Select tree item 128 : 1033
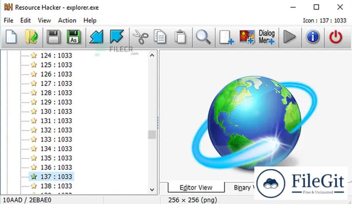352x204 pixels. pyautogui.click(x=56, y=93)
